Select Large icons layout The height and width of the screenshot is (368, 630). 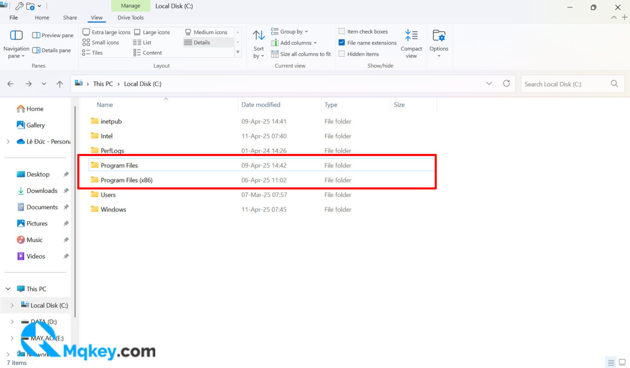(152, 32)
